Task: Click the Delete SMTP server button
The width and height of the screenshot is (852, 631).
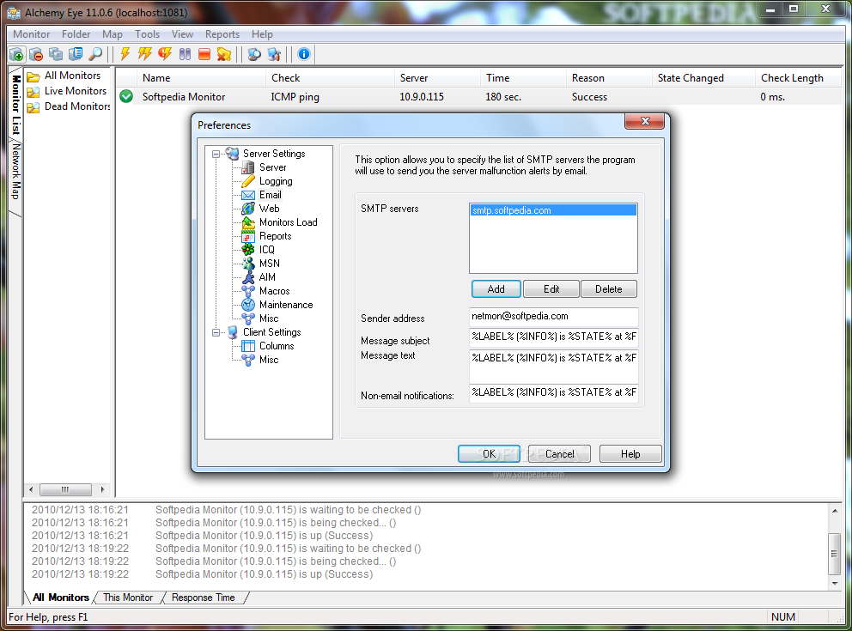Action: 609,289
